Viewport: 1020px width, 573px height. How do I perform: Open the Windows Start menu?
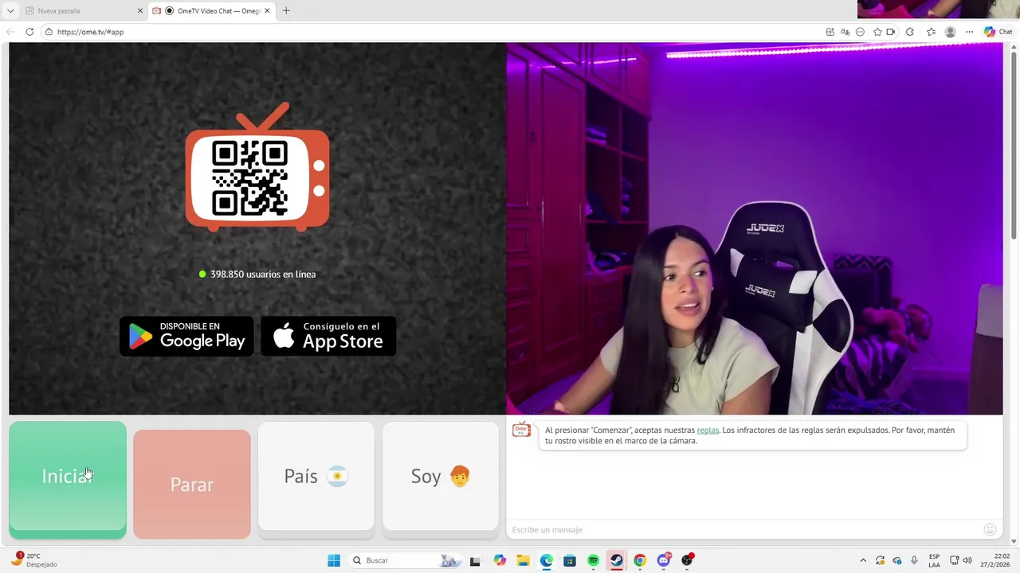(x=334, y=560)
